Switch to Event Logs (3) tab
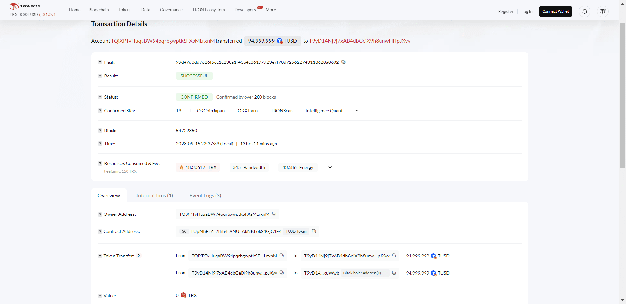This screenshot has height=304, width=626. pos(205,195)
